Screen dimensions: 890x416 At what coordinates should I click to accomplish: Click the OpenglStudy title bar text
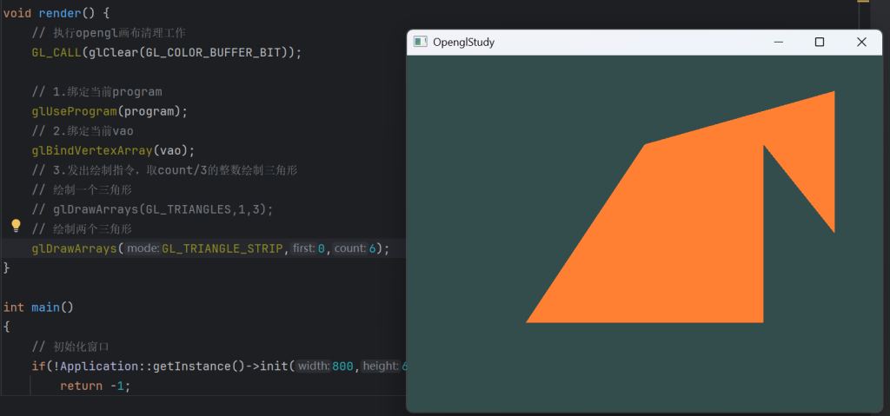(463, 42)
